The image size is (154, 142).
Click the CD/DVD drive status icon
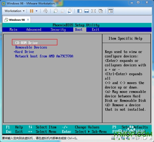coord(118,138)
